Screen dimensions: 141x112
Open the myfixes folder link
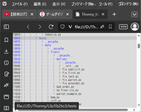(x=62, y=59)
